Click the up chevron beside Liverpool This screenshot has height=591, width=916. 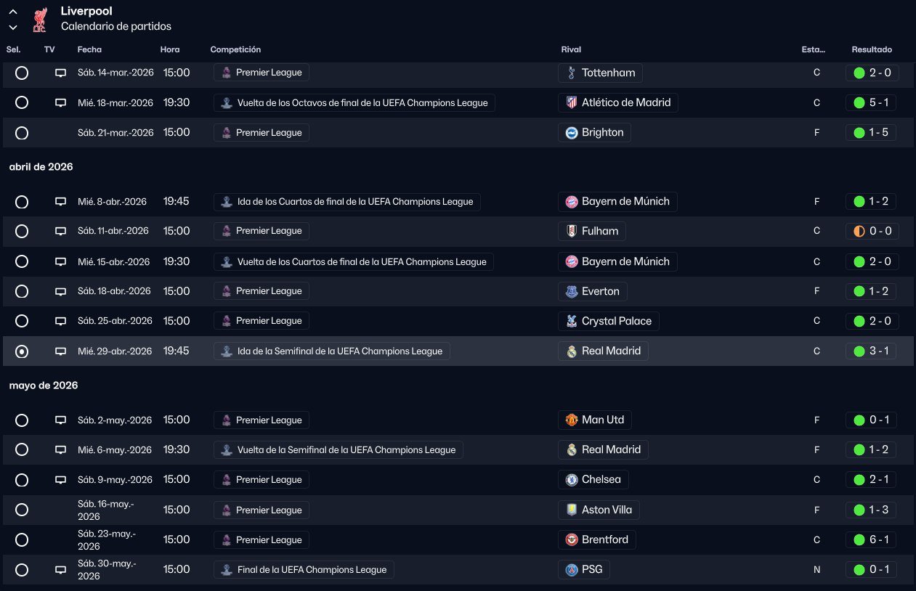click(x=13, y=12)
